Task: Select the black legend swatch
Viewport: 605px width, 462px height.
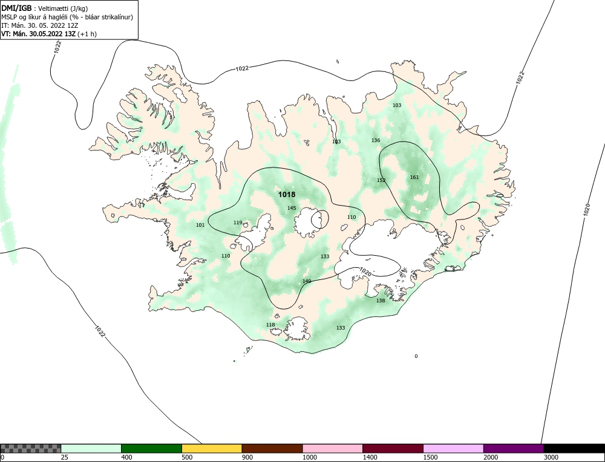Action: (574, 449)
